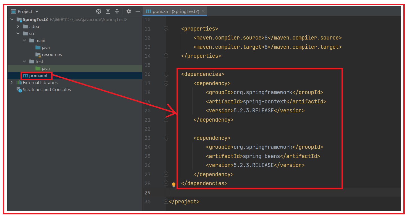Click the spring-context artifactId text
This screenshot has height=216, width=407.
pyautogui.click(x=264, y=101)
